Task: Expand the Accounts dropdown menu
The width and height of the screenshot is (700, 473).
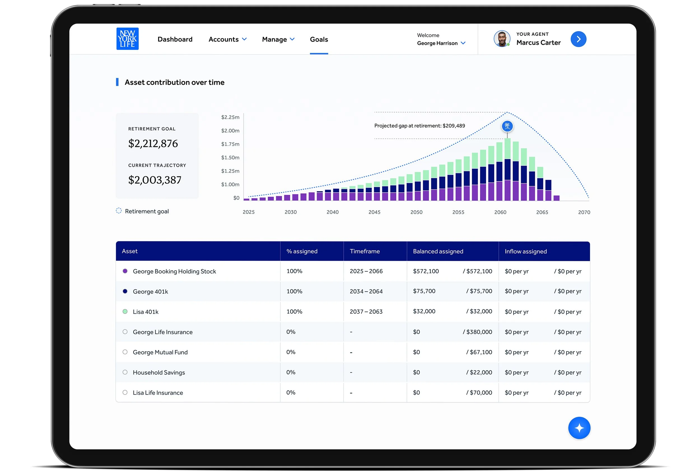Action: click(227, 39)
